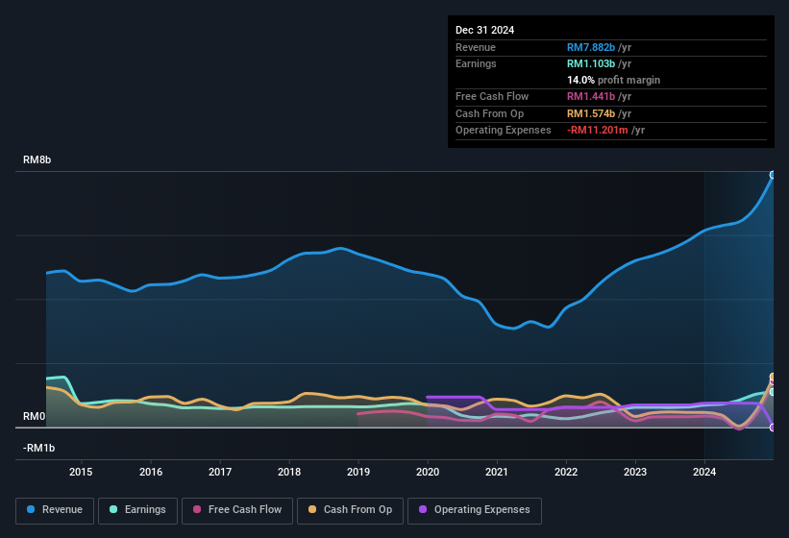Click the Free Cash Flow label in tooltip

tap(492, 96)
